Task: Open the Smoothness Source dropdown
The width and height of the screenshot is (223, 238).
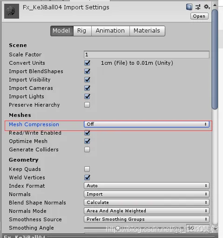Action: (147, 219)
